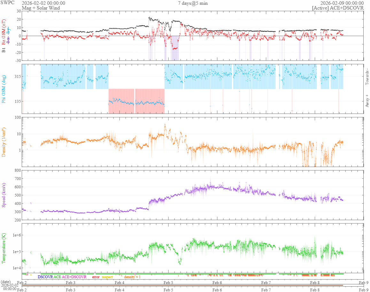Click the orange Density axis label
Viewport: 370px width, 292px height.
(4, 142)
